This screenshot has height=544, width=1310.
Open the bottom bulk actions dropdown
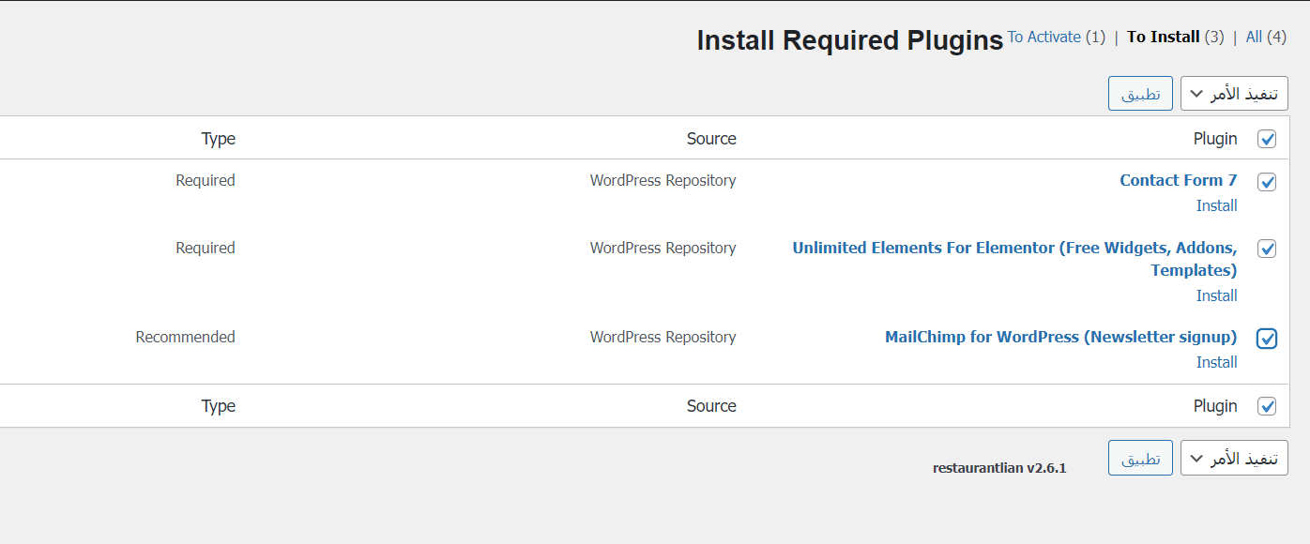1234,458
